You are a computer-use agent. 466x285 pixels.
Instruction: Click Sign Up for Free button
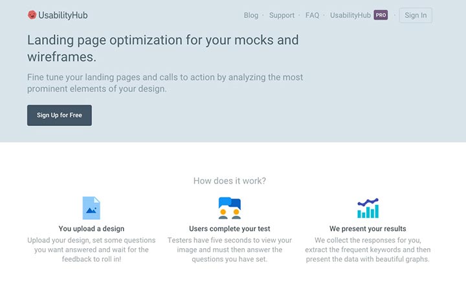click(x=60, y=115)
